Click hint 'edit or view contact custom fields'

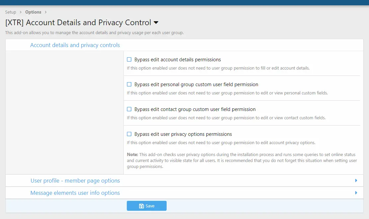(x=226, y=118)
